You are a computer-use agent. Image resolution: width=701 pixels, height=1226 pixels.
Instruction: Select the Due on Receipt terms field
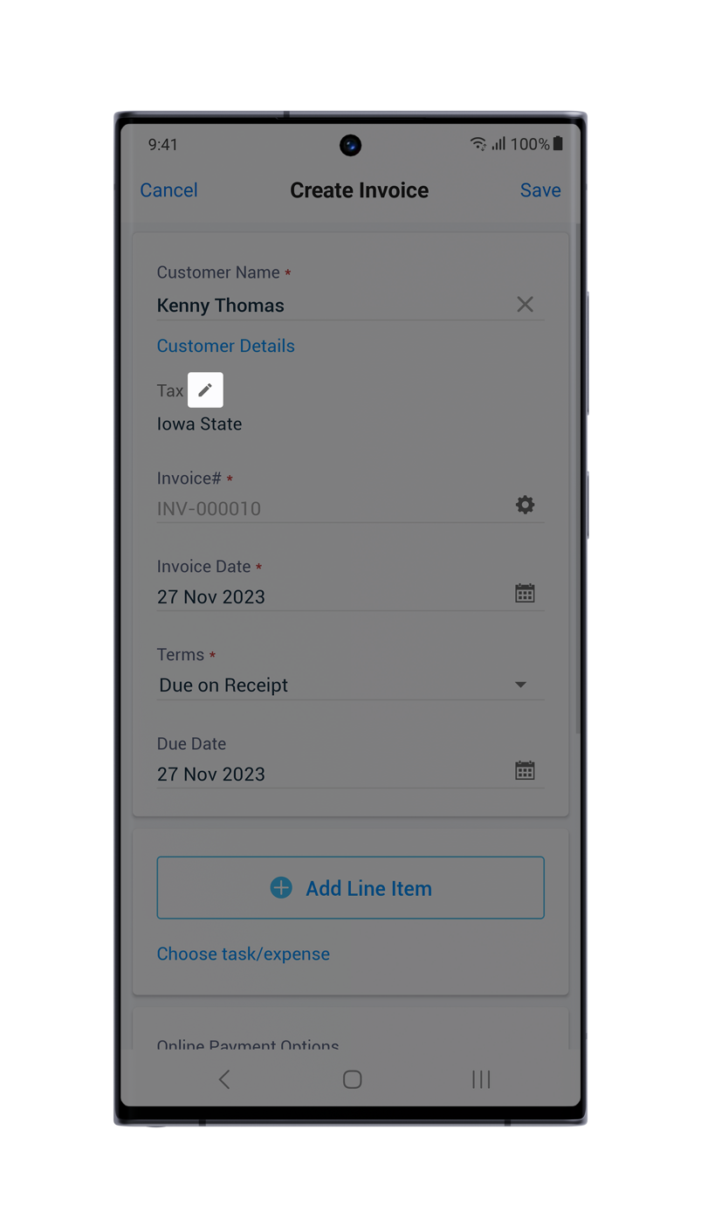pos(350,685)
